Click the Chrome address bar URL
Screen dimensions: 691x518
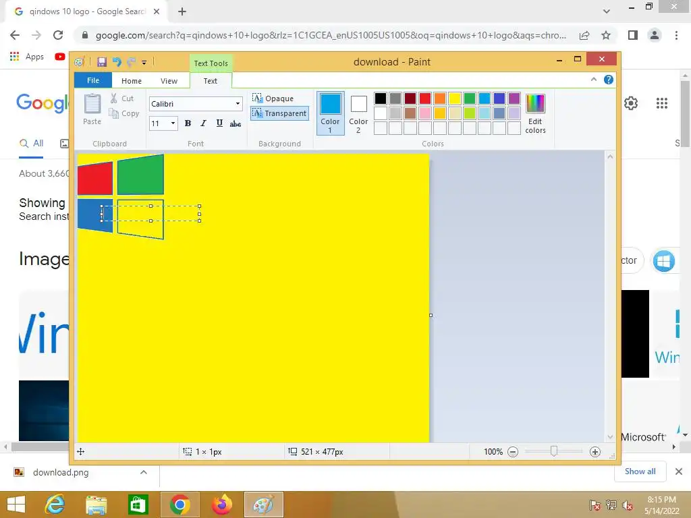(331, 35)
